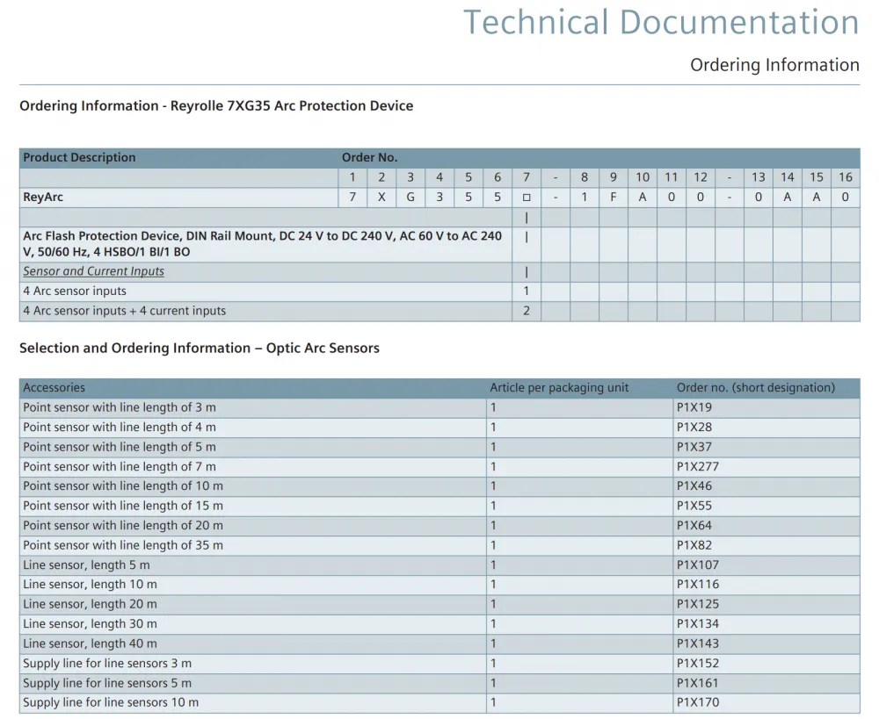Open the 'Sensor and Current Inputs' underlined text
Image resolution: width=879 pixels, height=719 pixels.
94,271
